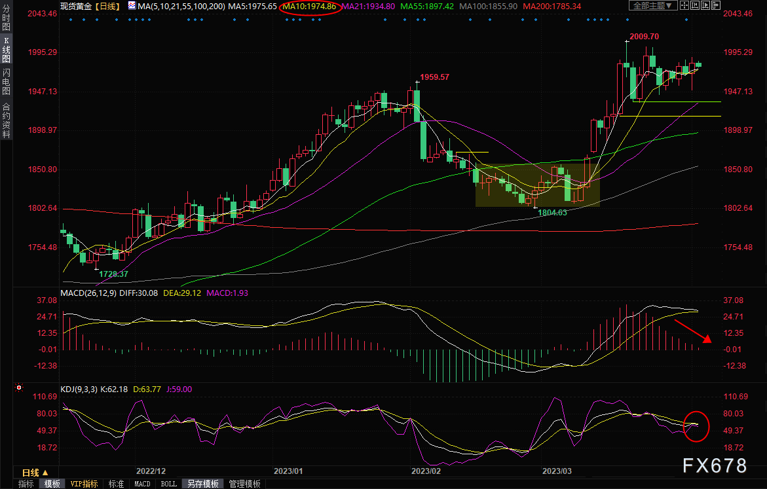Click the 现货黄金 symbol title
This screenshot has width=767, height=489.
tap(76, 7)
